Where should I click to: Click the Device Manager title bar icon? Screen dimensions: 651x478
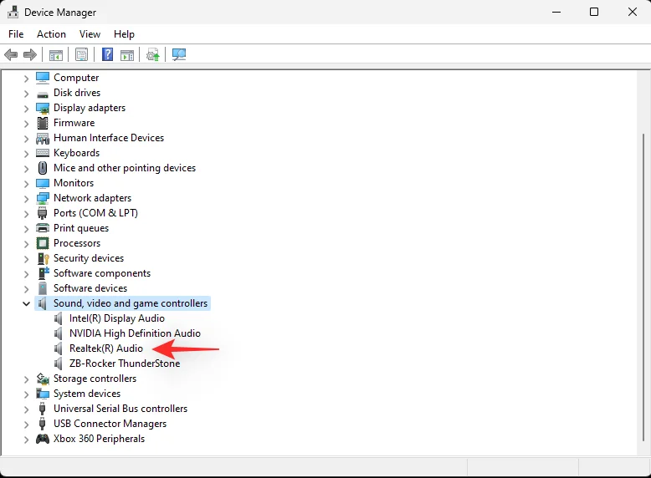tap(13, 12)
